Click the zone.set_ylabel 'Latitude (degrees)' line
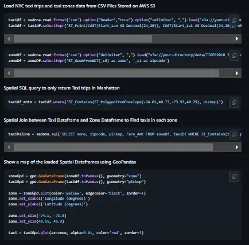 (48, 204)
